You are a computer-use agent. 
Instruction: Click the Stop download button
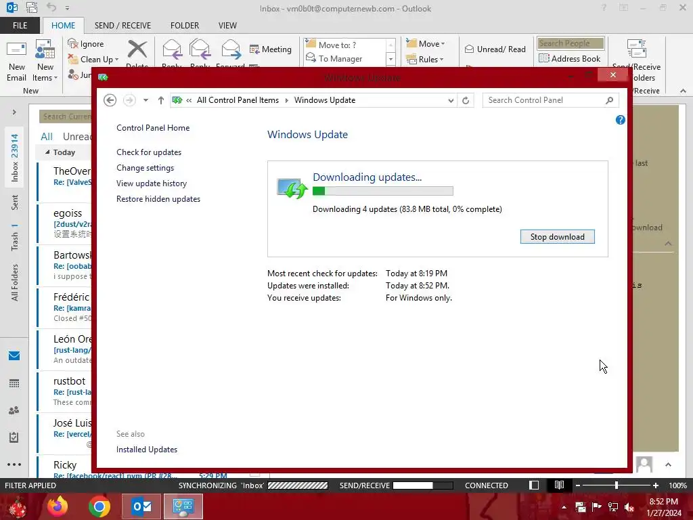(558, 236)
